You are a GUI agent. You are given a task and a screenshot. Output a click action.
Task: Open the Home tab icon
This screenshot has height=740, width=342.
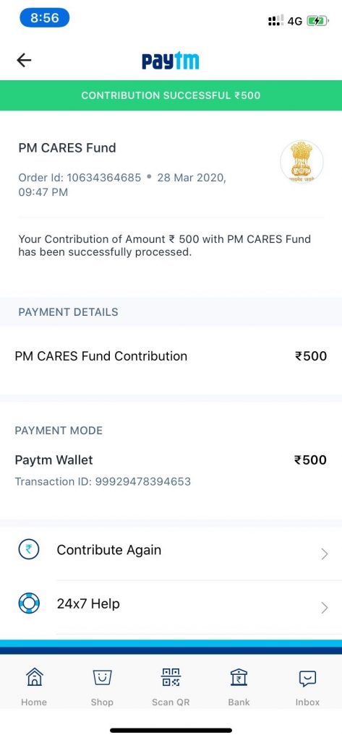pos(34,677)
